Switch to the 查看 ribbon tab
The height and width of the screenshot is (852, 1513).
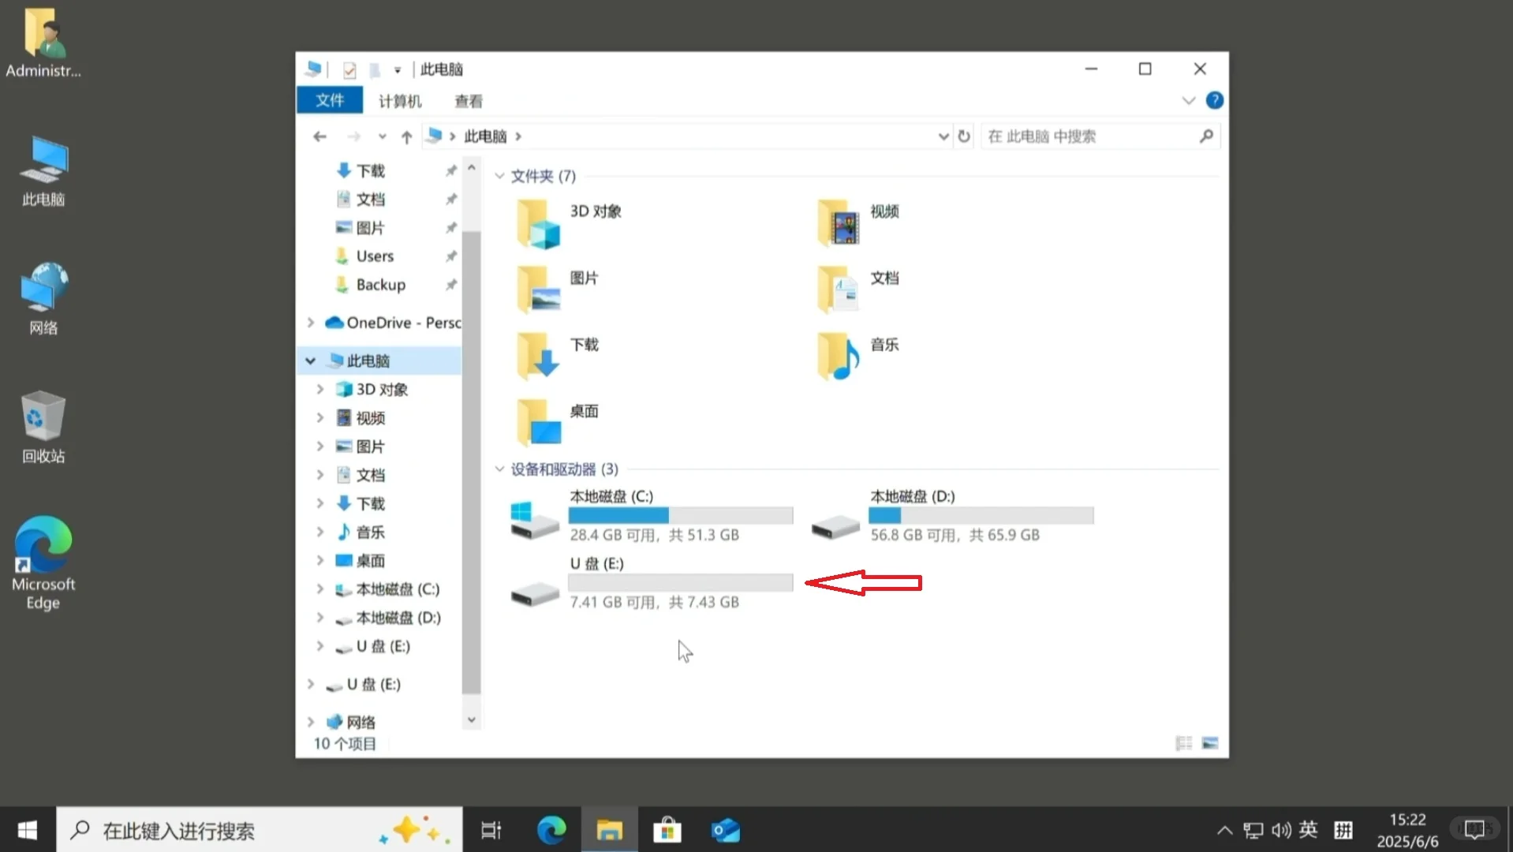point(469,100)
